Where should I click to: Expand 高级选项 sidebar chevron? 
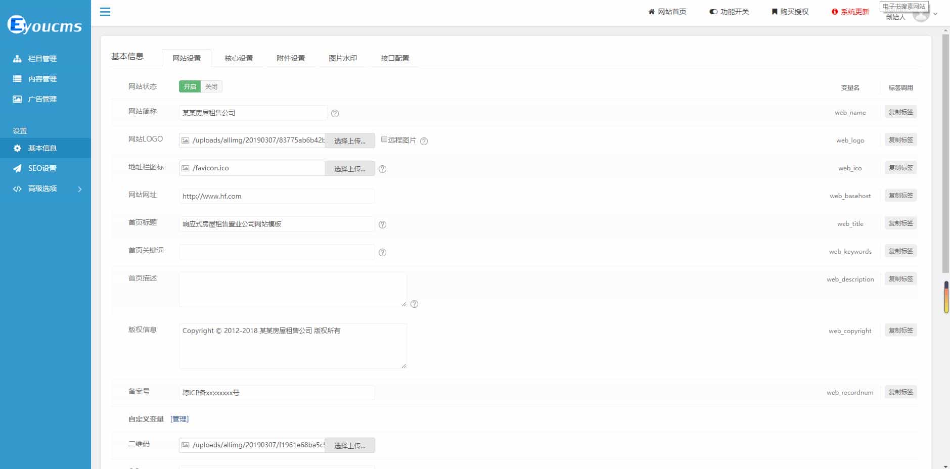79,189
